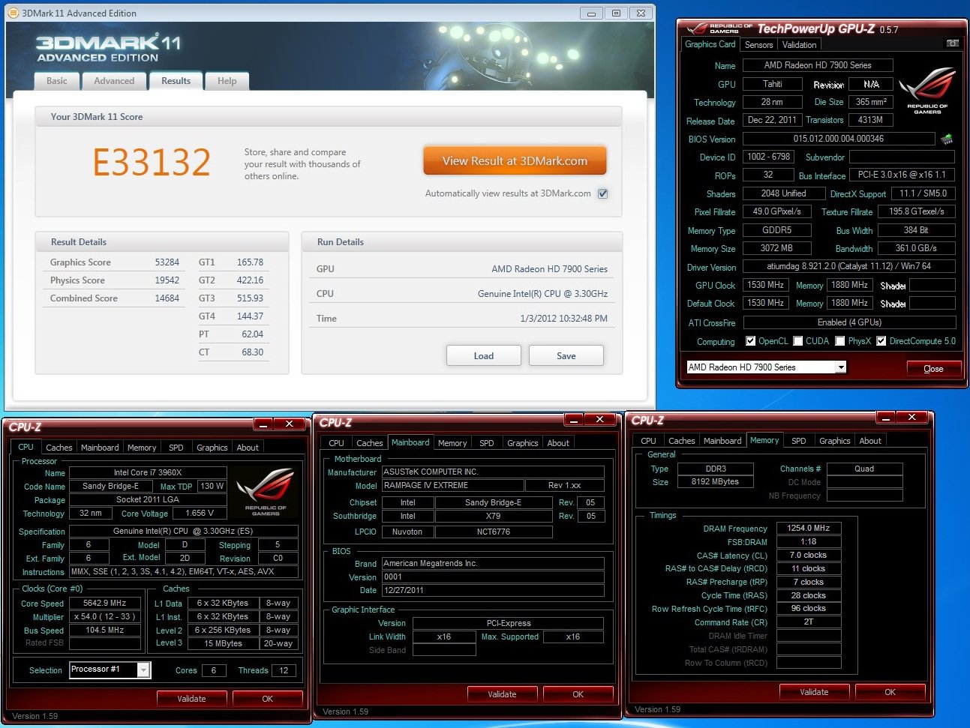Select the Graphics Card tab in GPU-Z
Viewport: 970px width, 728px height.
tap(710, 44)
